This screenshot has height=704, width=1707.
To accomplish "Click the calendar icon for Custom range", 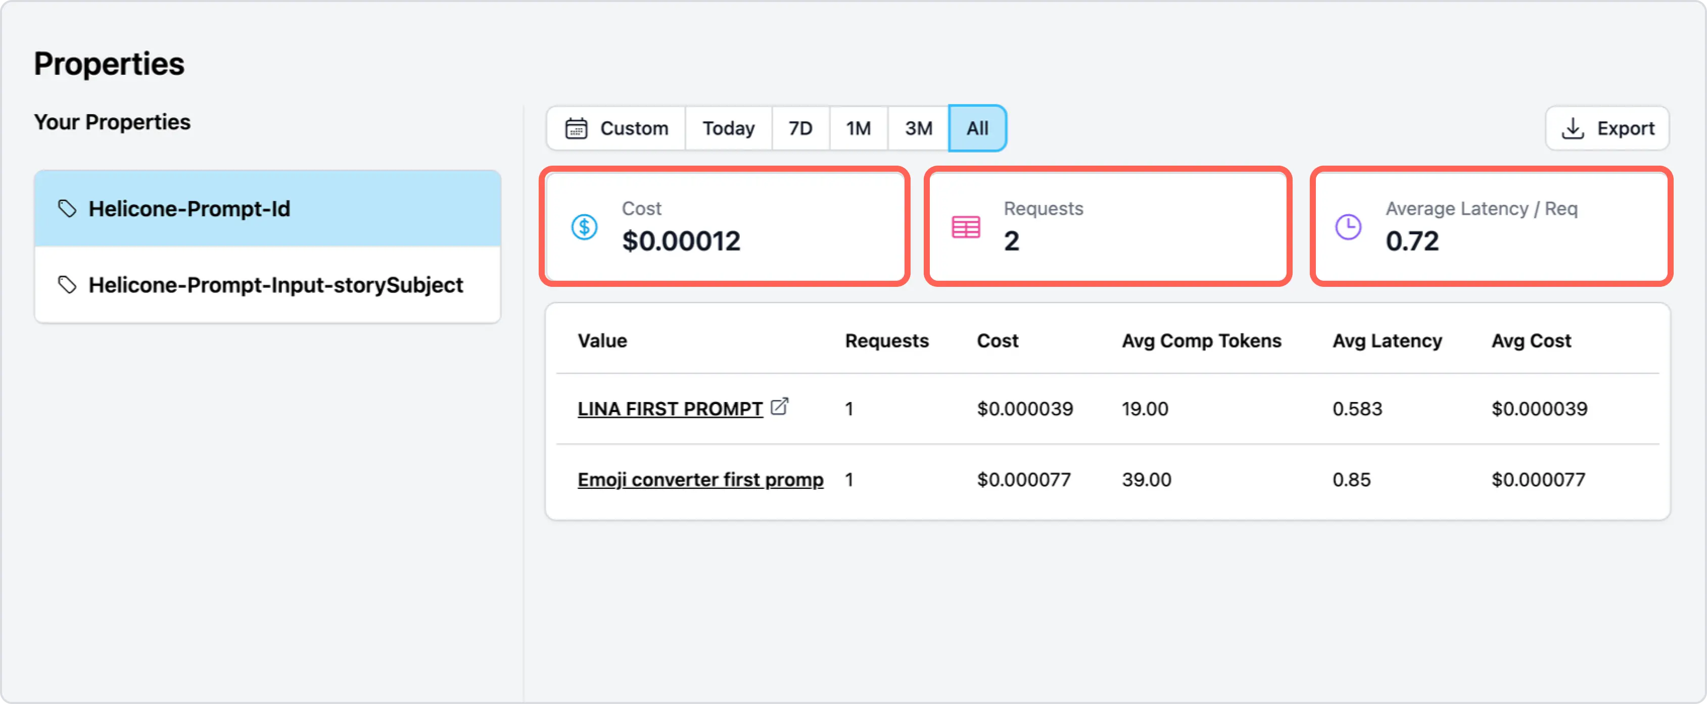I will pos(575,128).
